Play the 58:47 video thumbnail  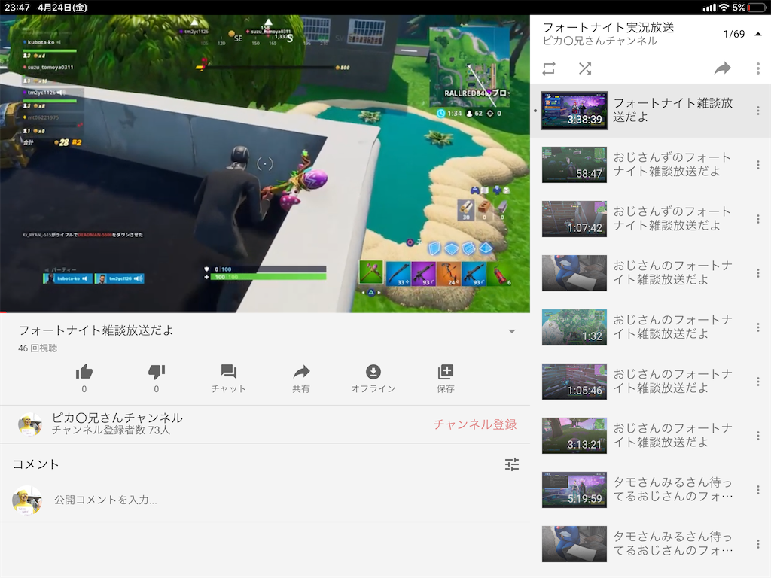tap(574, 165)
